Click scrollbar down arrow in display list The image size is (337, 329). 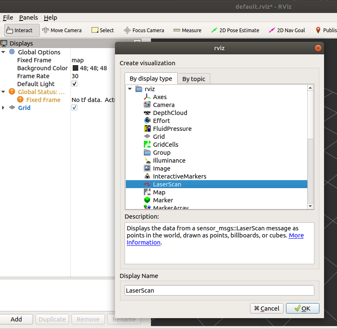[x=310, y=206]
